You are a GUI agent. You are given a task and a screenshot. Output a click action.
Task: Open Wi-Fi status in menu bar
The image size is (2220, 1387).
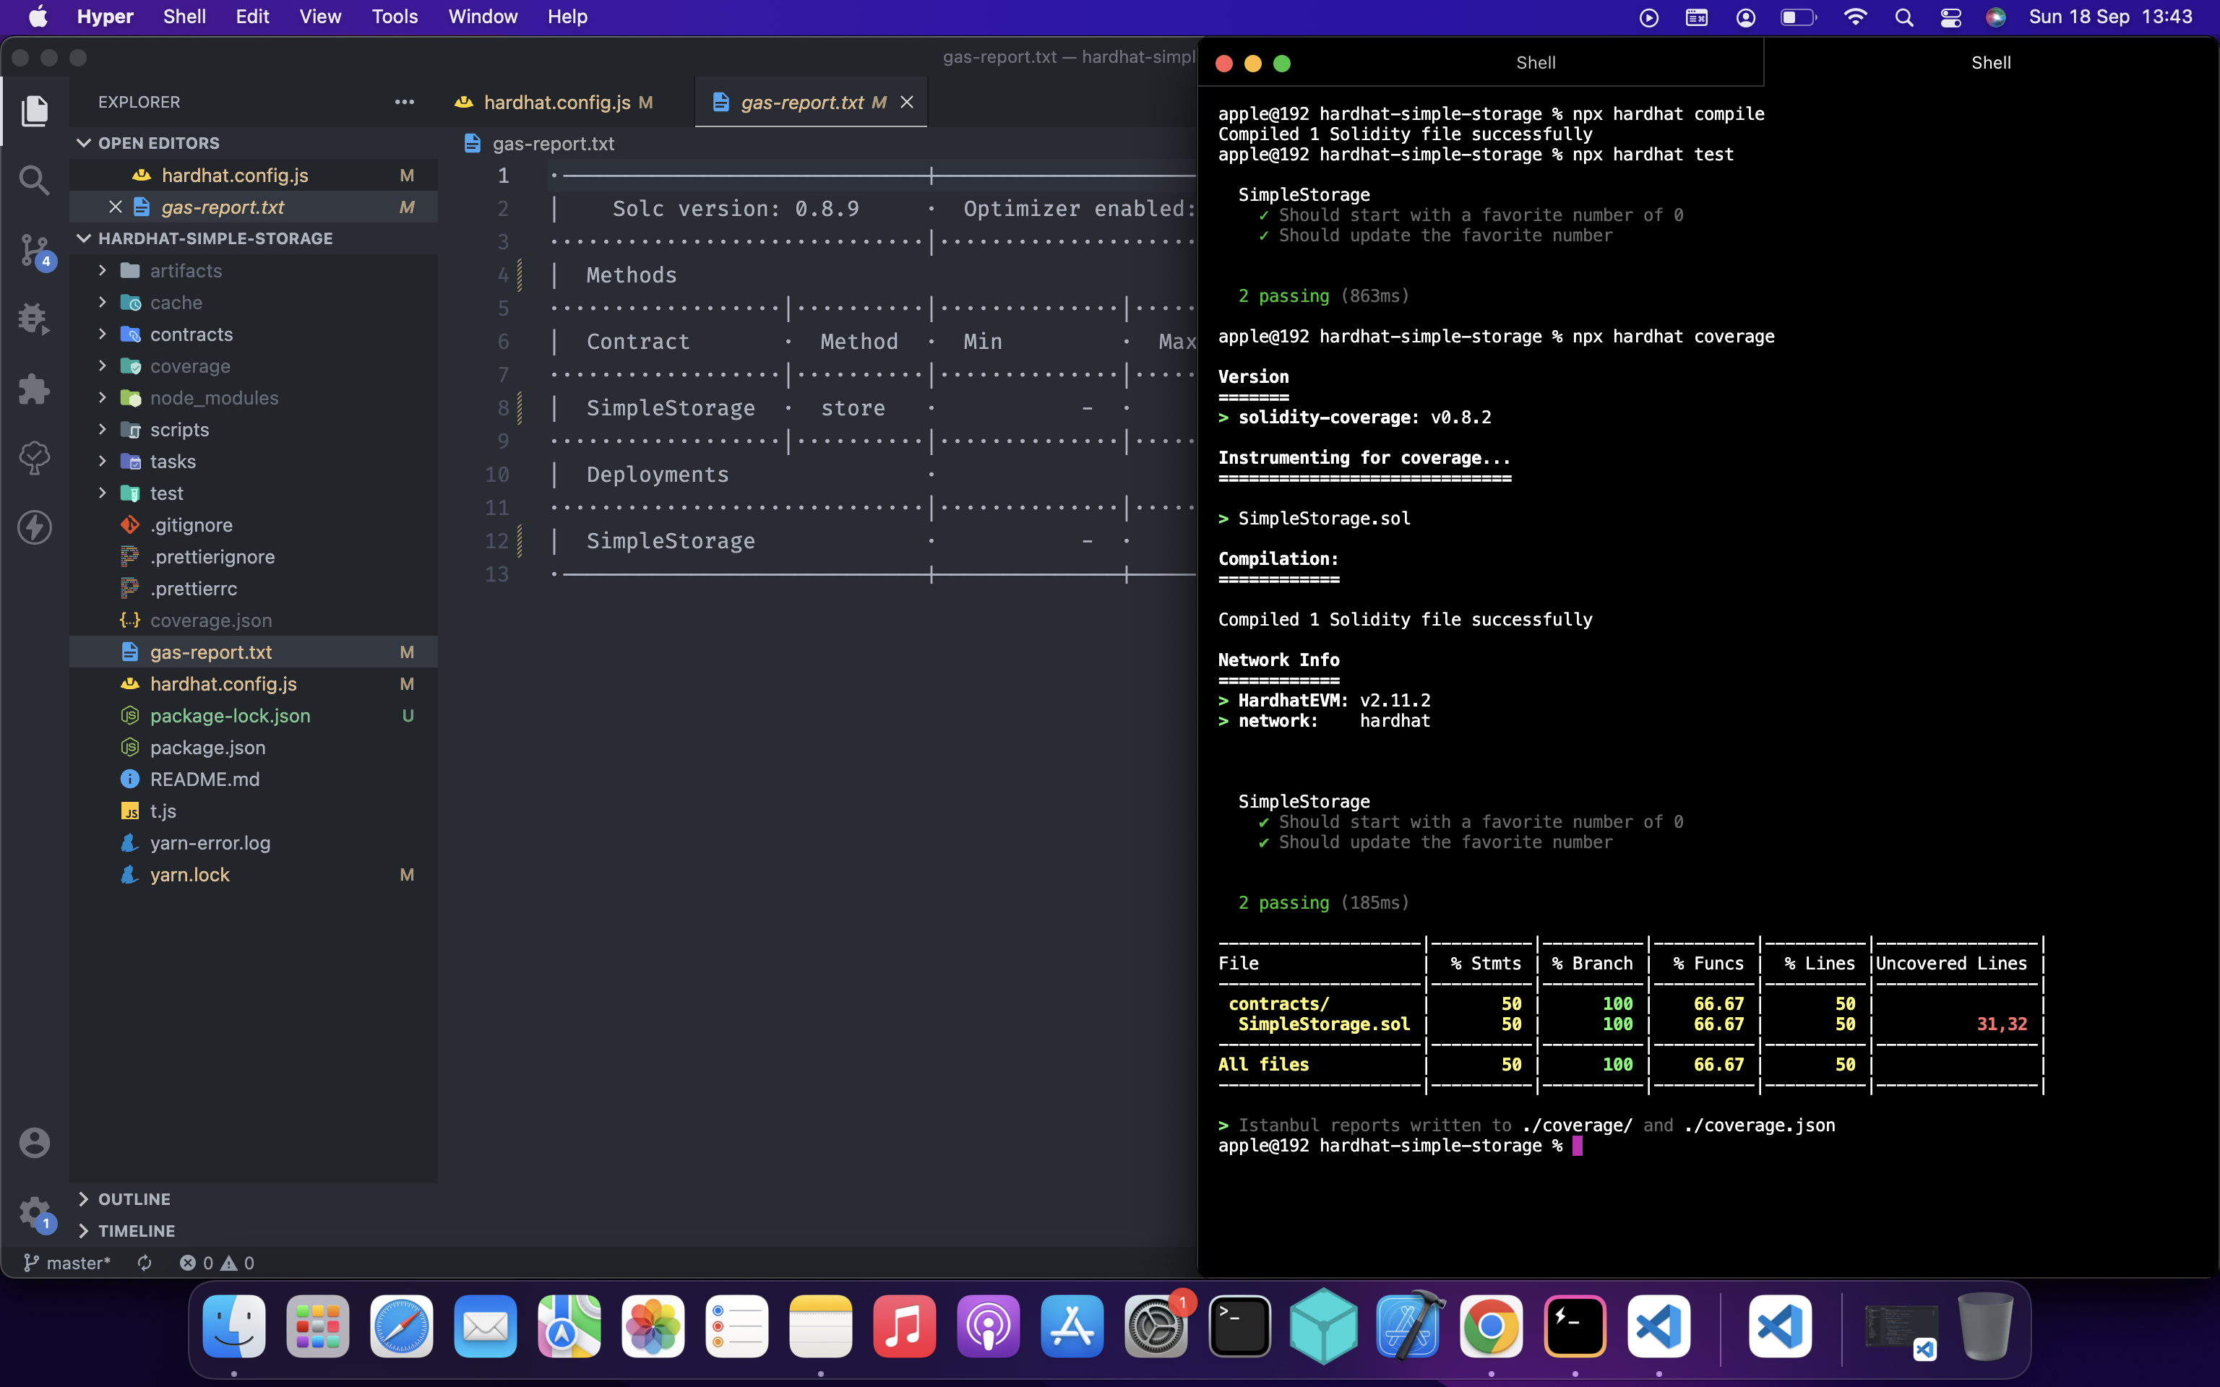tap(1855, 17)
